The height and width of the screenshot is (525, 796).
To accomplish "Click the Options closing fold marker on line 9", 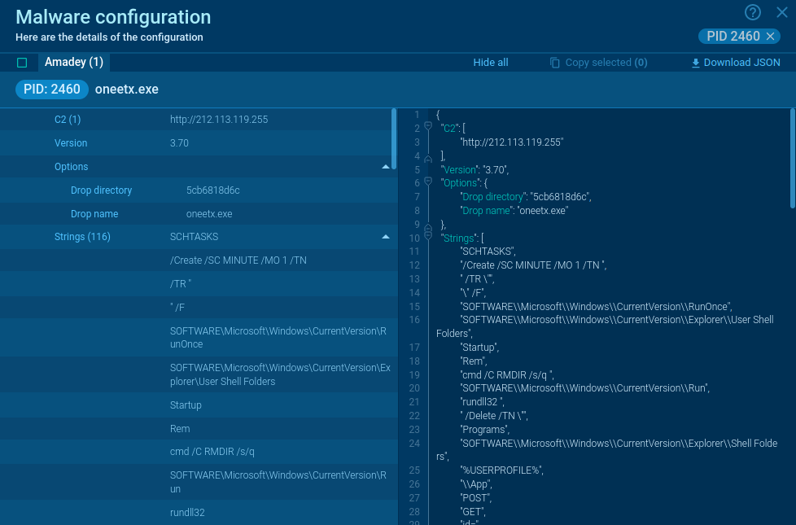I will tap(428, 227).
